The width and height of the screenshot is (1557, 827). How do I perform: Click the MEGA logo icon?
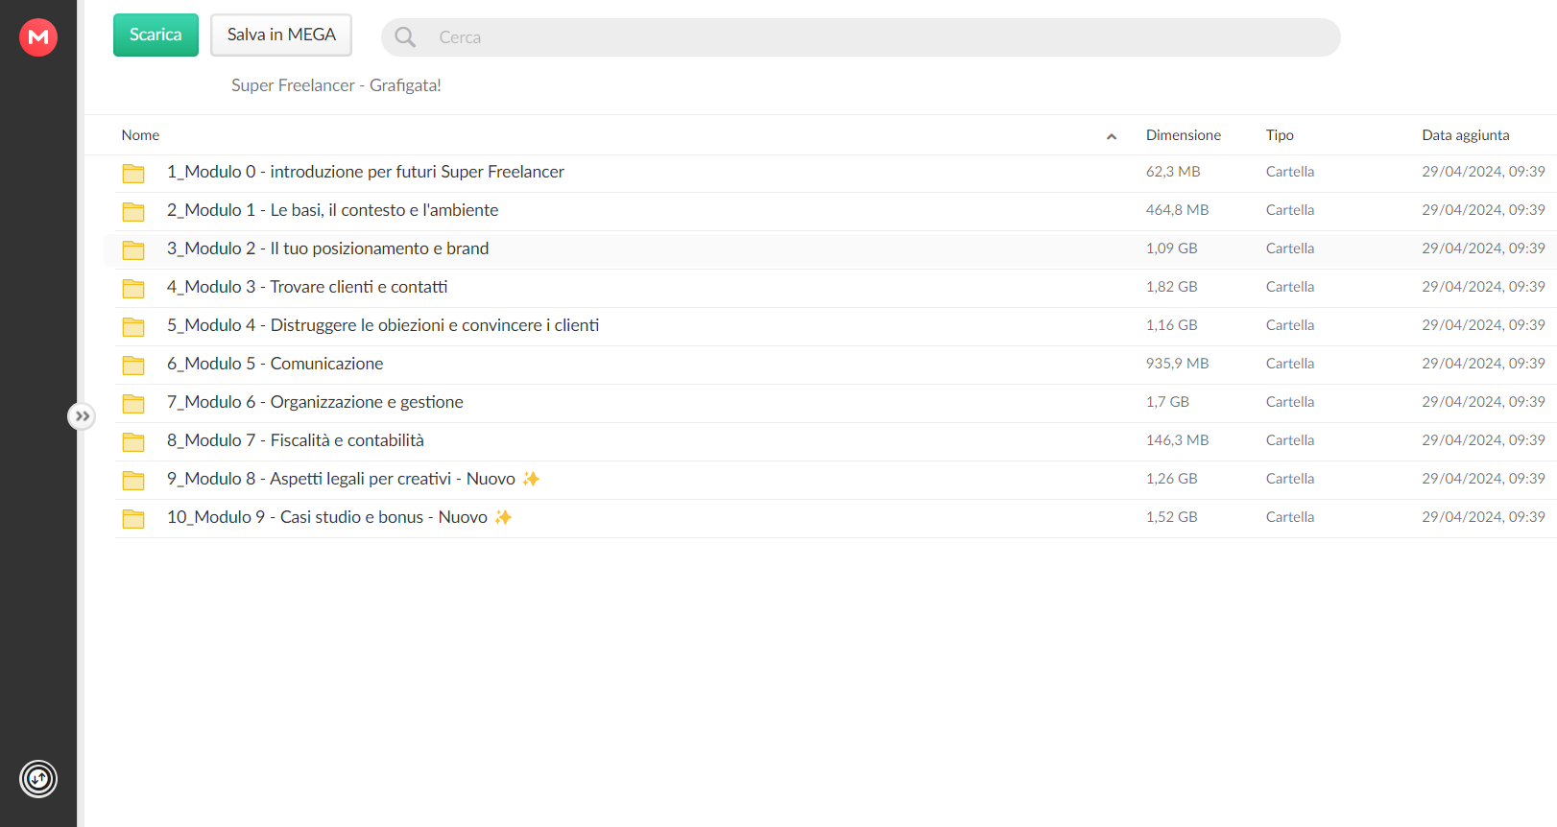pos(38,37)
